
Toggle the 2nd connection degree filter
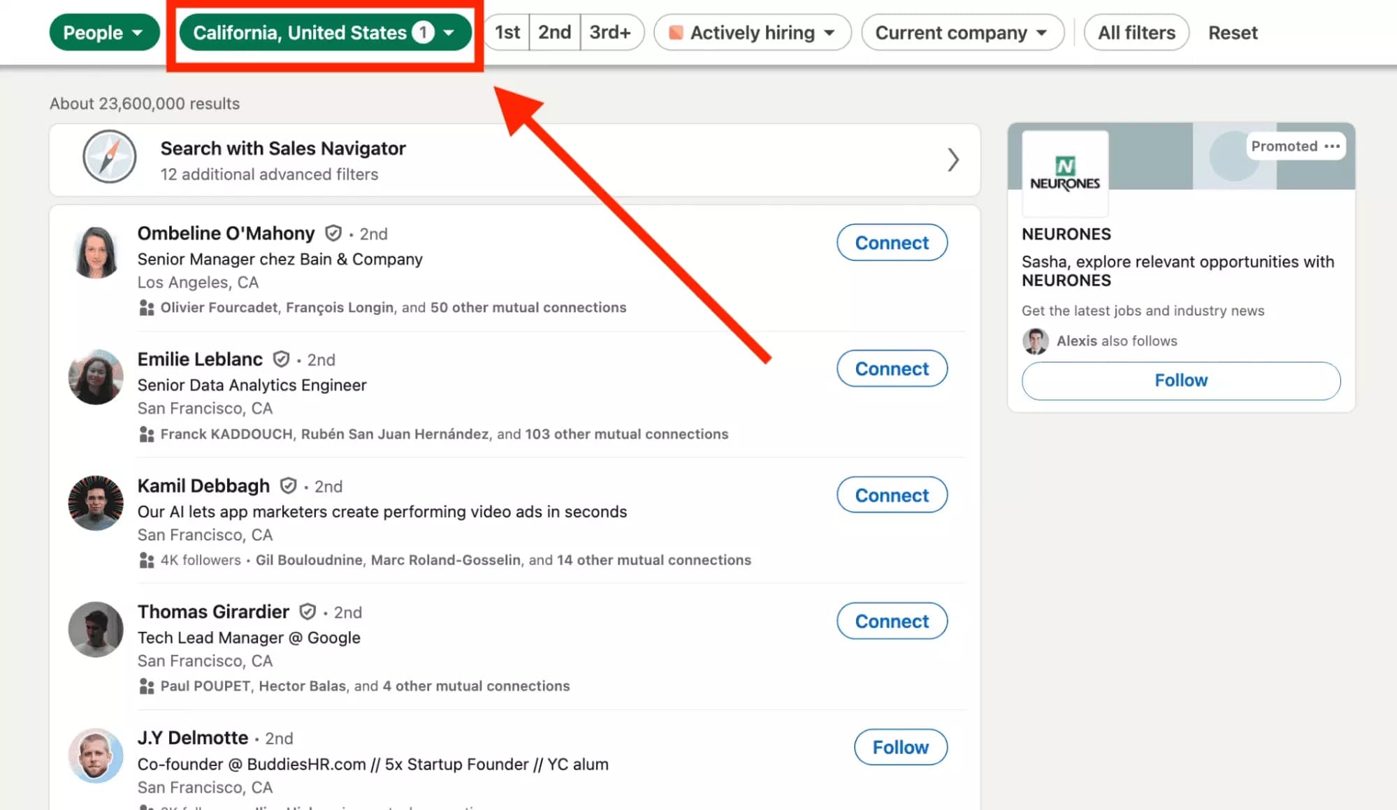(553, 32)
